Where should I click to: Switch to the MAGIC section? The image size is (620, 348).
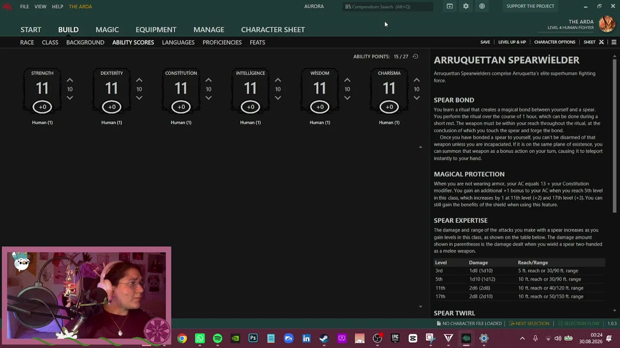(107, 29)
